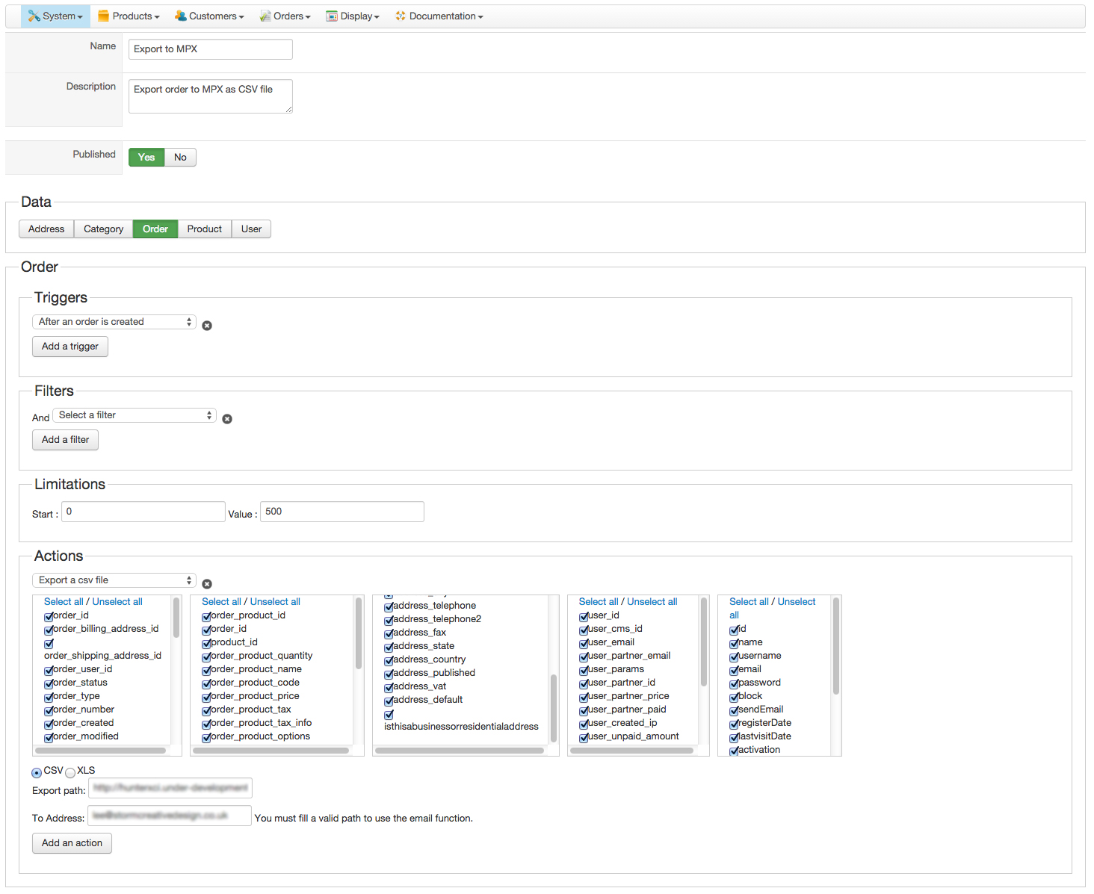Click the Limitations Value field
Image resolution: width=1094 pixels, height=894 pixels.
342,512
